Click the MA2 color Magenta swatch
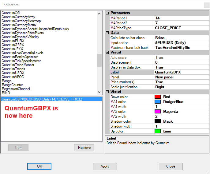 (x=158, y=112)
